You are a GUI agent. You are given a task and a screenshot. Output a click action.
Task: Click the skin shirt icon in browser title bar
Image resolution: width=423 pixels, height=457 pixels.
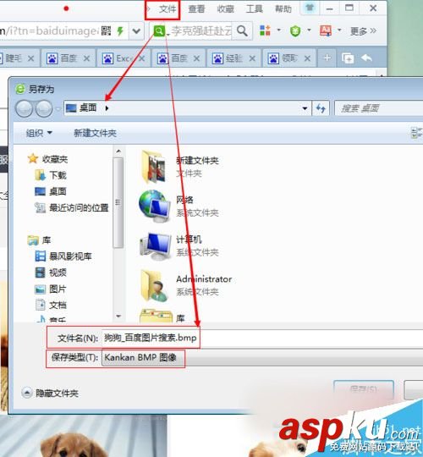[310, 8]
